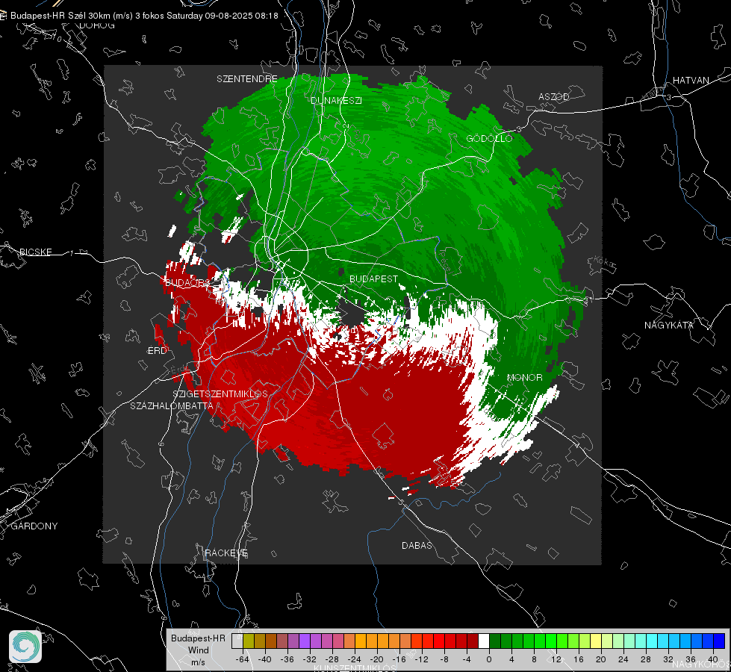
Task: Click the MONOR map label
Action: click(x=524, y=377)
